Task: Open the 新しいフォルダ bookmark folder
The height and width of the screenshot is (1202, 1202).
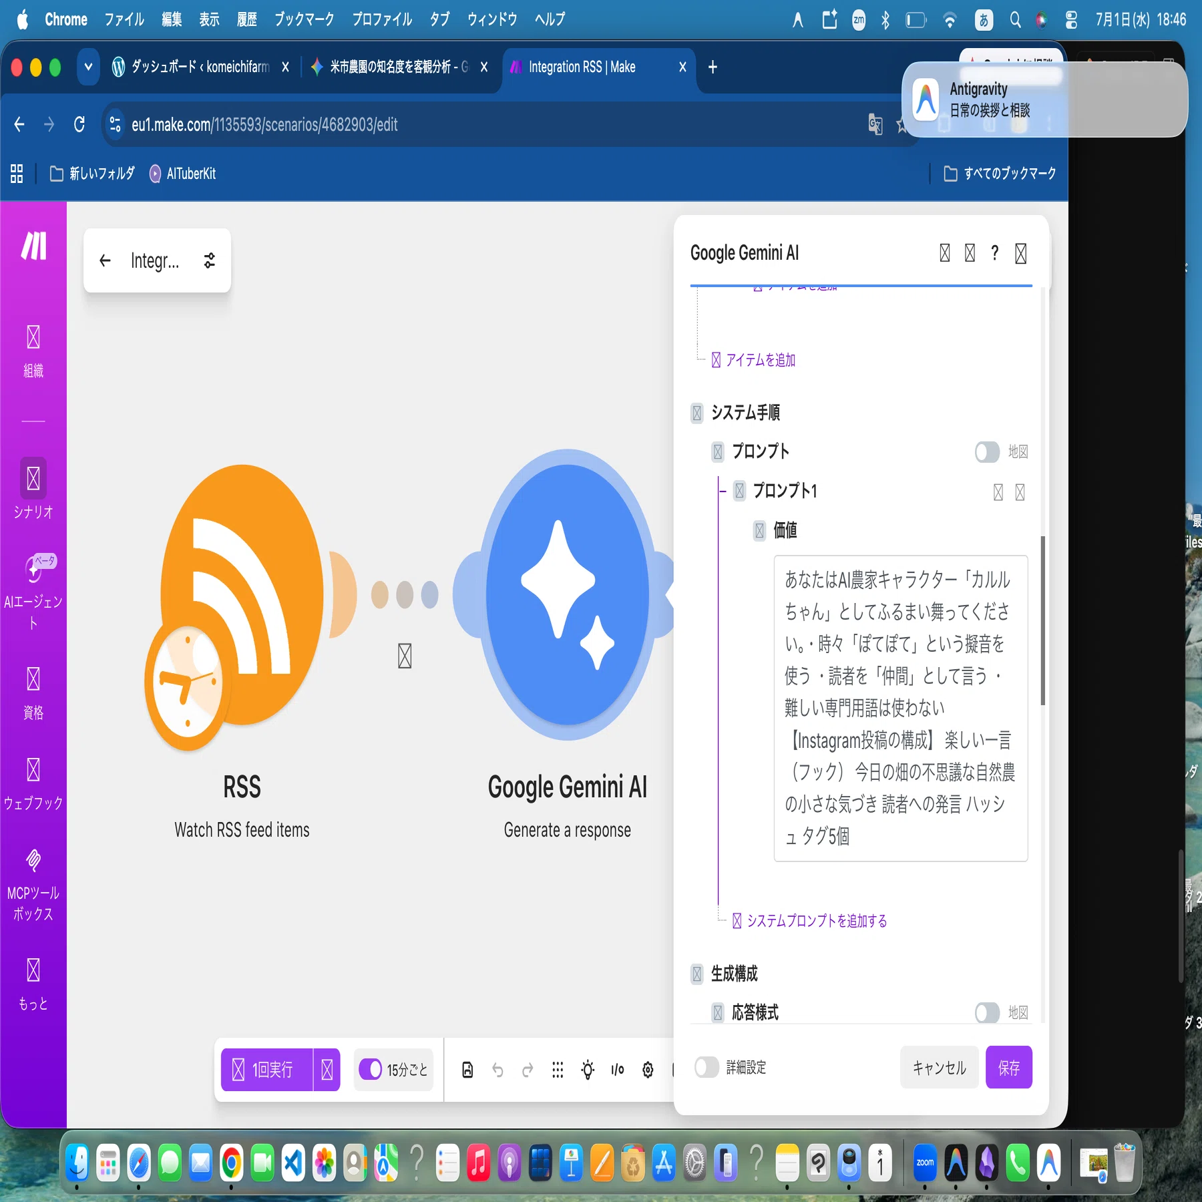Action: [x=92, y=174]
